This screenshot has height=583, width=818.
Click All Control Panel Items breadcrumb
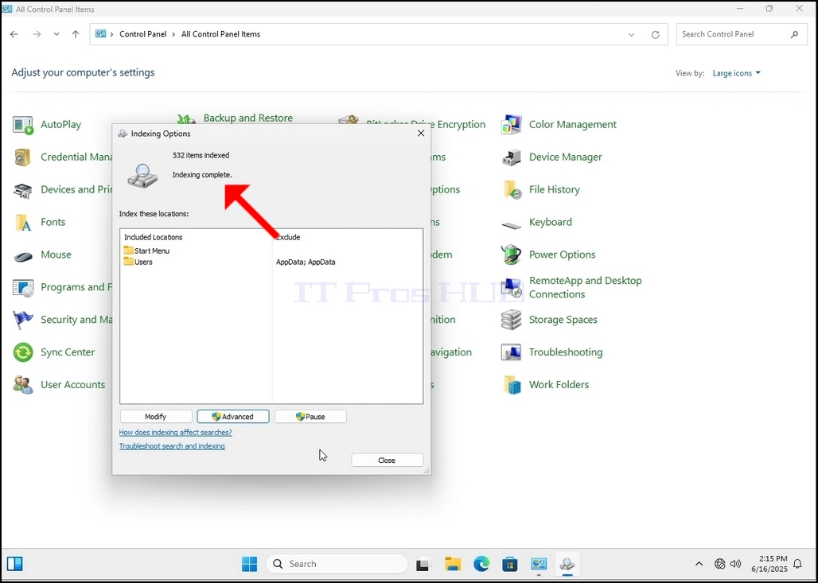[220, 34]
